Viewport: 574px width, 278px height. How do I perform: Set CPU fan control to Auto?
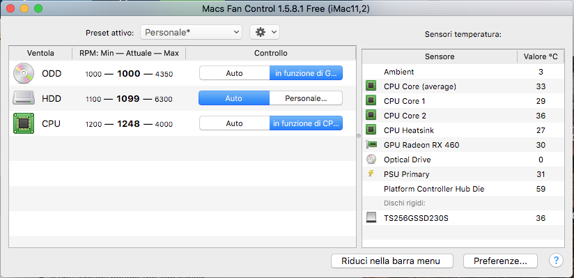tap(234, 123)
